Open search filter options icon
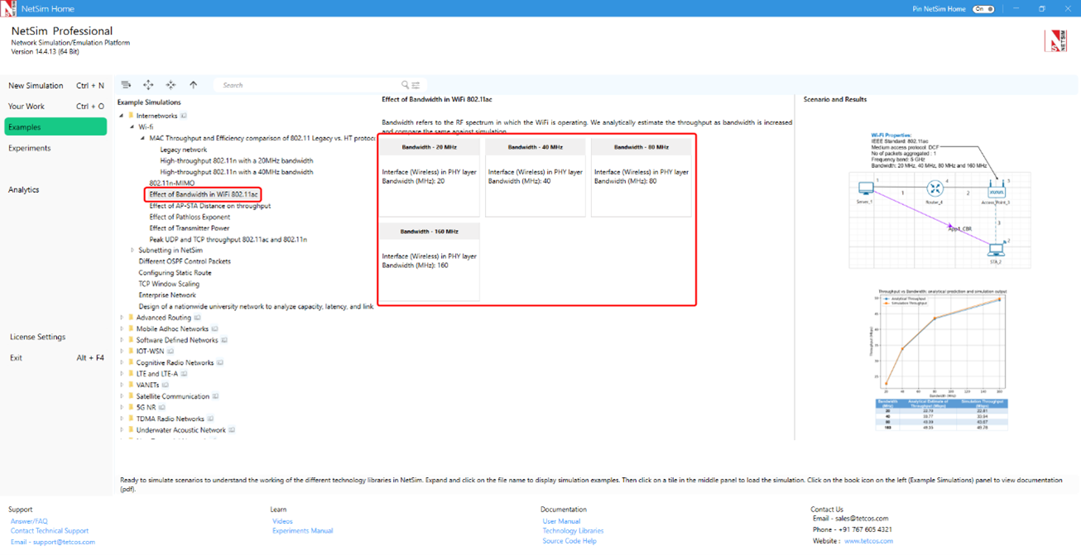Image resolution: width=1081 pixels, height=555 pixels. pos(416,85)
